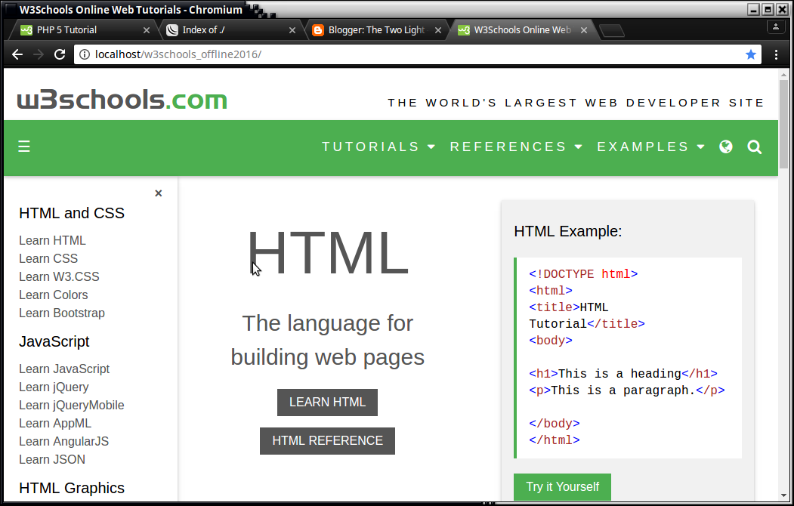Click the large HTML title text

click(328, 252)
